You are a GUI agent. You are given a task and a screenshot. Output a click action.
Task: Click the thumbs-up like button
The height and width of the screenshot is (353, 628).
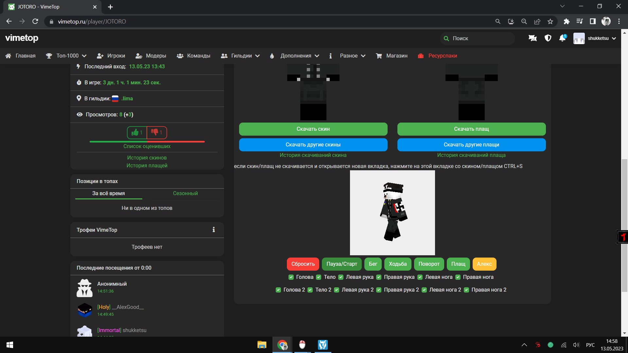pyautogui.click(x=137, y=132)
